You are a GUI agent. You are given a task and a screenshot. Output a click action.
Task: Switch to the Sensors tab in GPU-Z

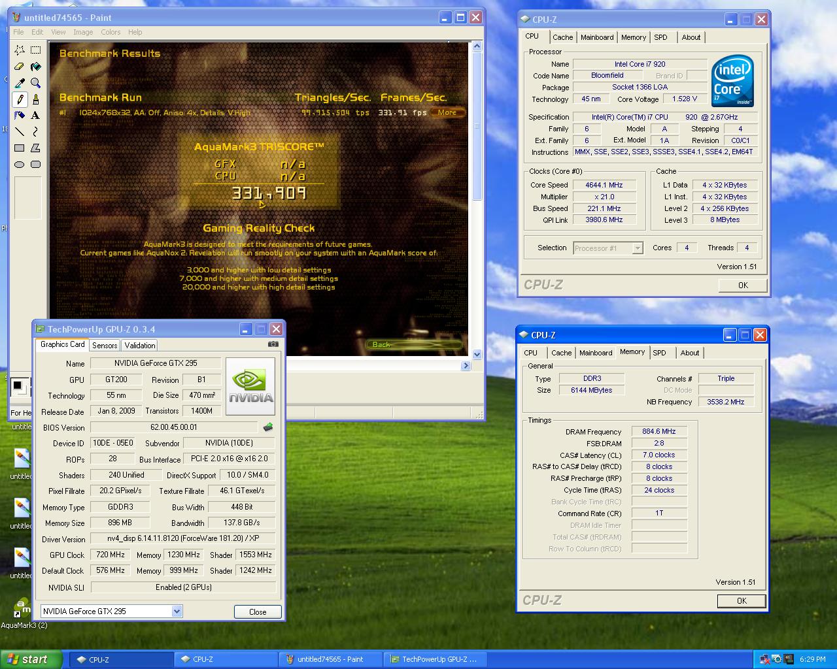pos(105,346)
